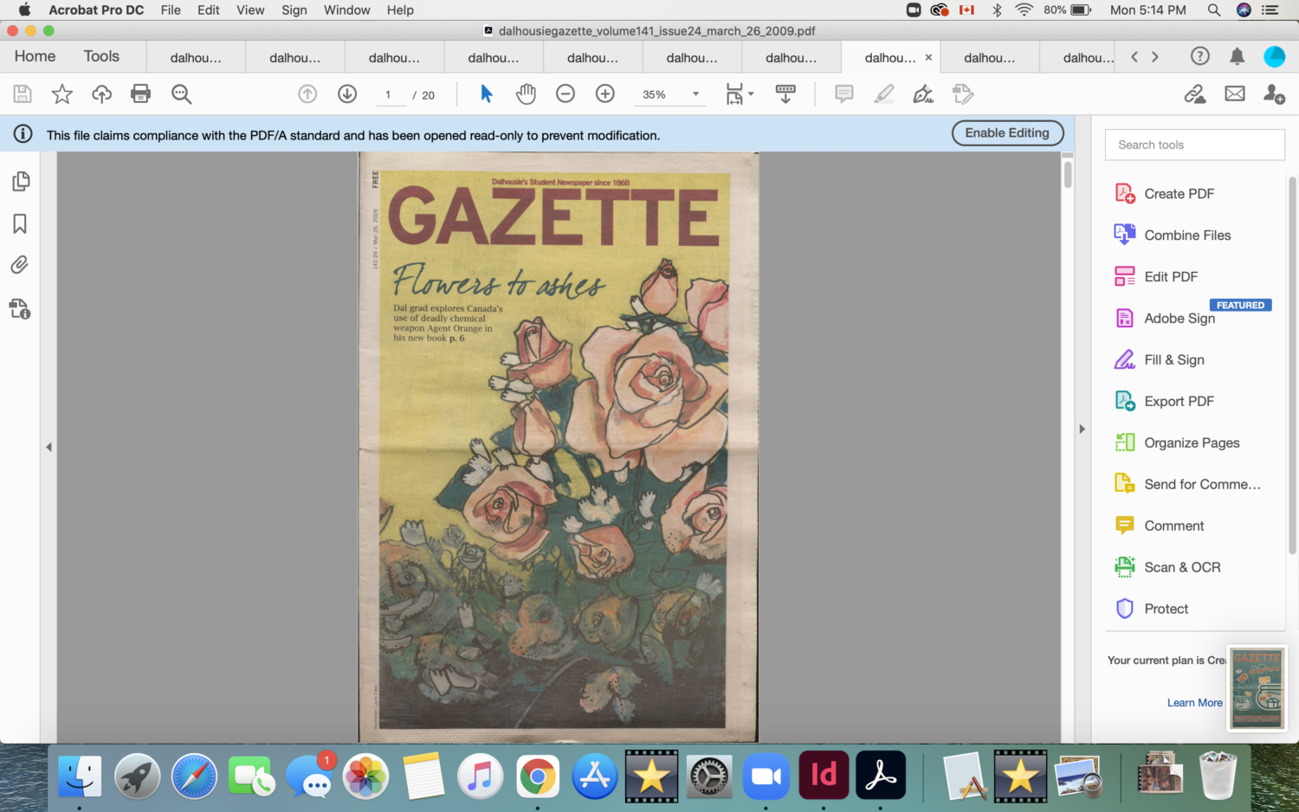Select the Highlight text tool
This screenshot has height=812, width=1299.
(x=884, y=93)
